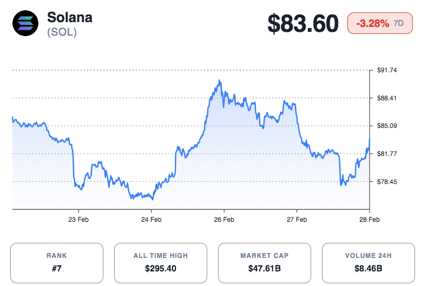Screen dimensions: 421x286
Task: Click the Solana coin name heading
Action: tap(70, 17)
